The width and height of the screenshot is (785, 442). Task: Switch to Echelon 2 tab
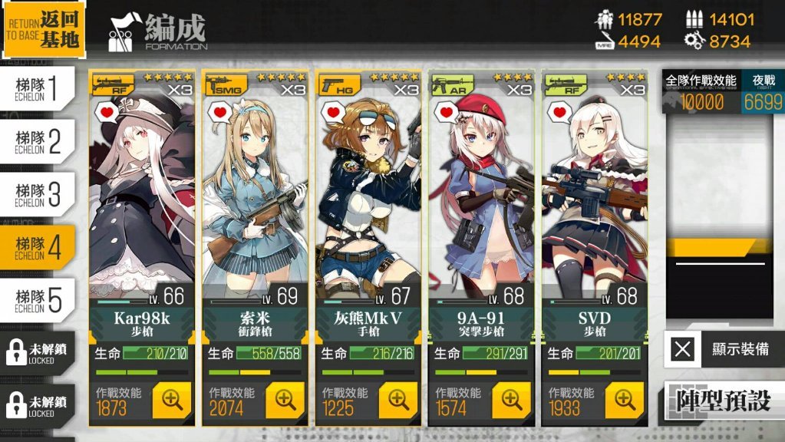tap(38, 142)
